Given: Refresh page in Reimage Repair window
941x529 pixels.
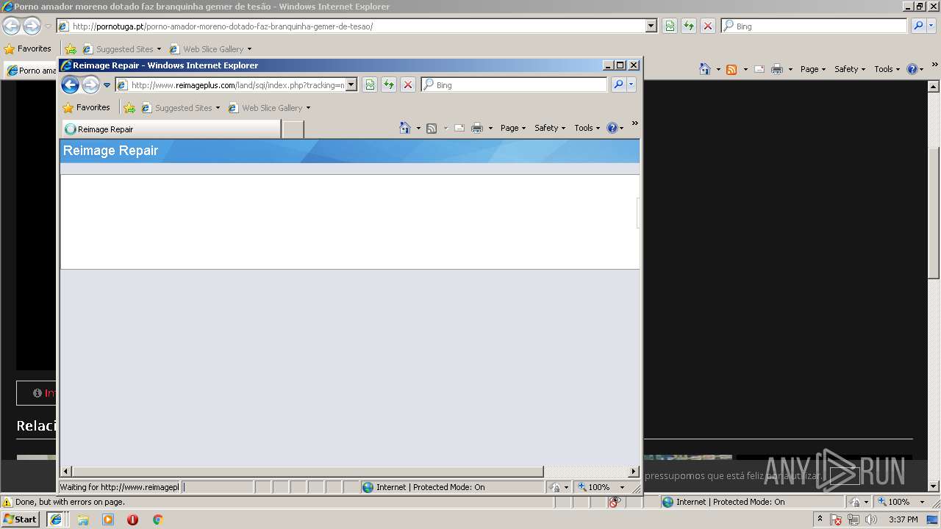Looking at the screenshot, I should (x=389, y=85).
